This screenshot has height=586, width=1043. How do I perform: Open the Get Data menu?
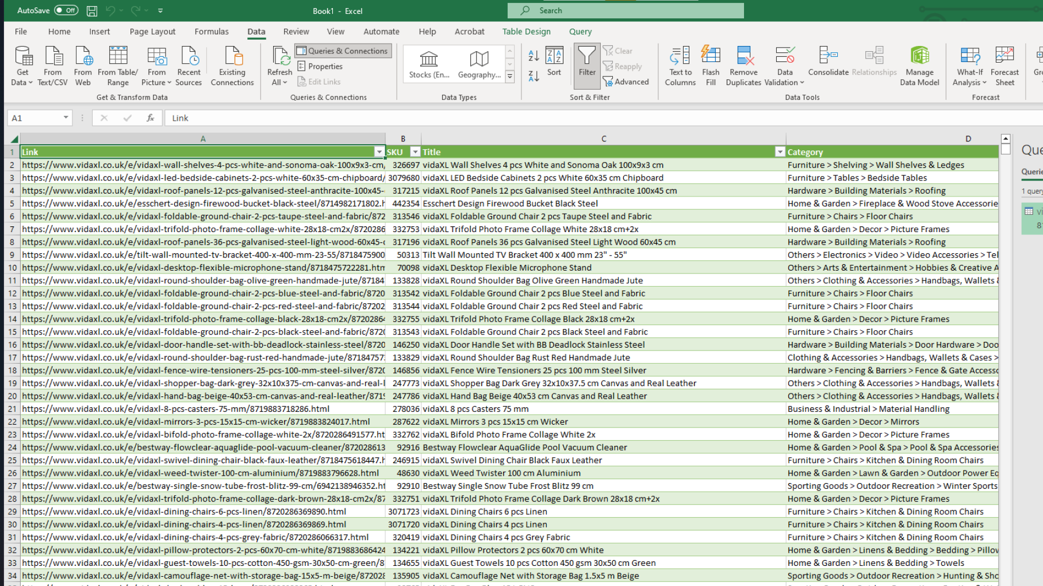click(x=22, y=66)
